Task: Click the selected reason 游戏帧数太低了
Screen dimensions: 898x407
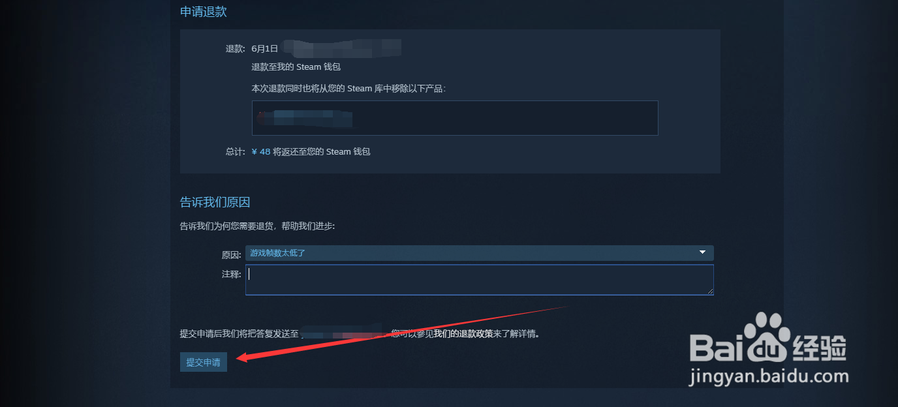Action: 278,252
